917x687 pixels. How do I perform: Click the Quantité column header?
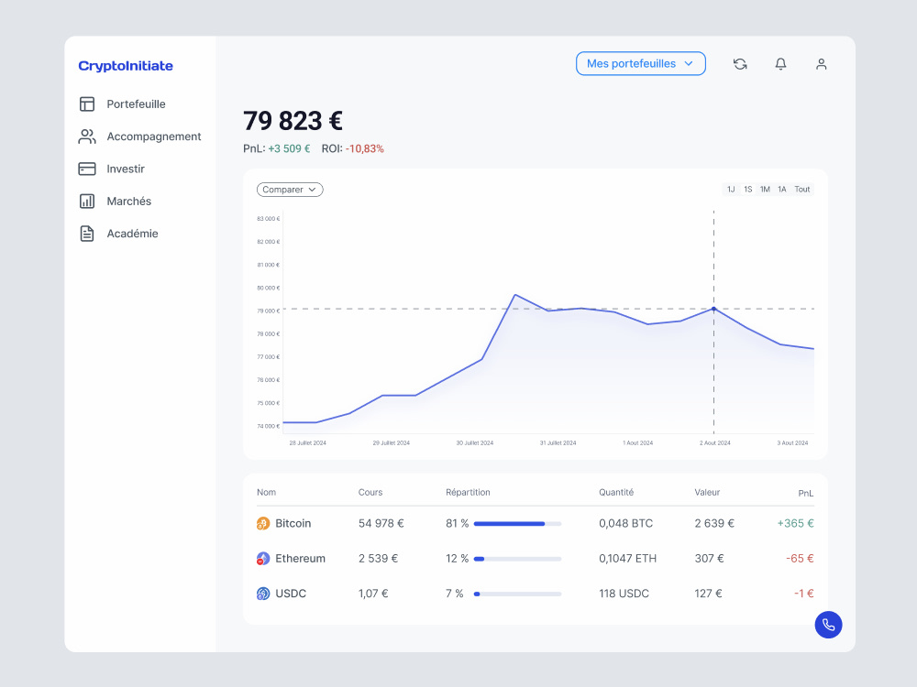coord(616,493)
